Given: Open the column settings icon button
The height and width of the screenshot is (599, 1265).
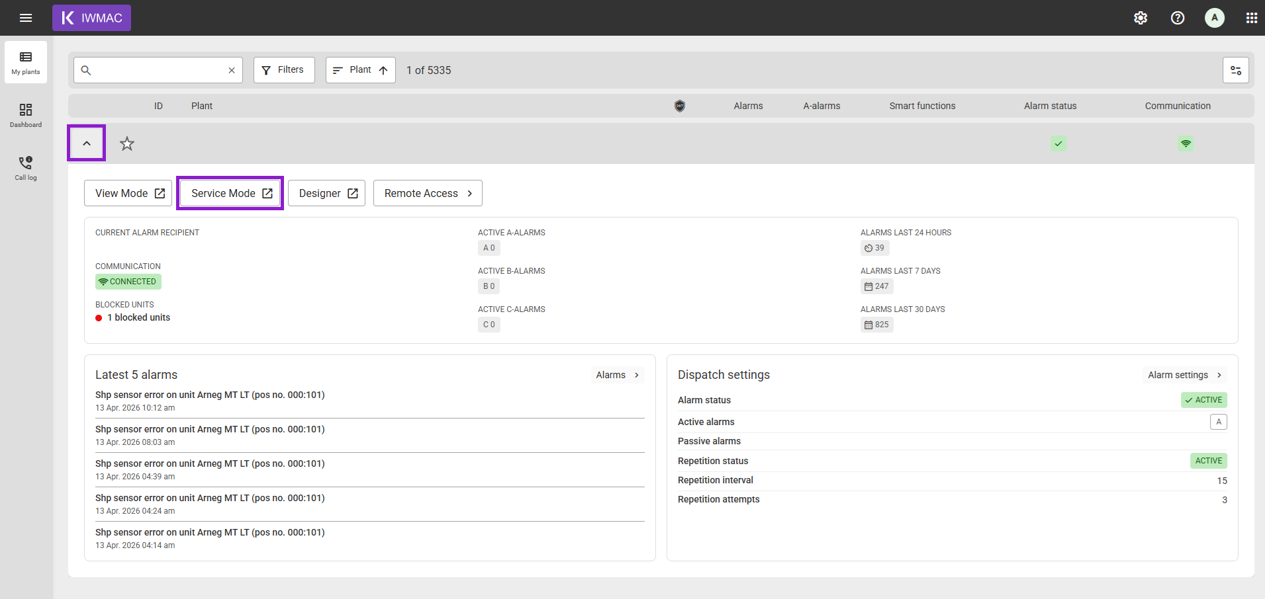Looking at the screenshot, I should [x=1236, y=70].
